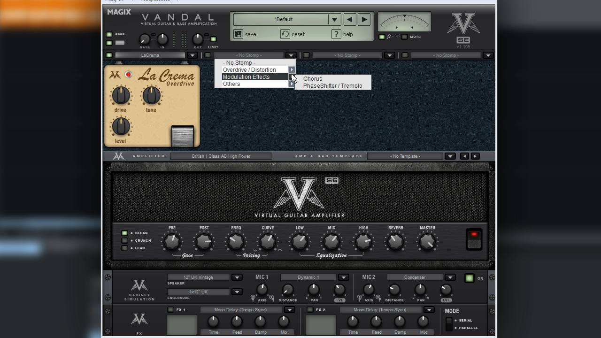Viewport: 601px width, 338px height.
Task: Click the stacked lines view icon
Action: coord(120,43)
